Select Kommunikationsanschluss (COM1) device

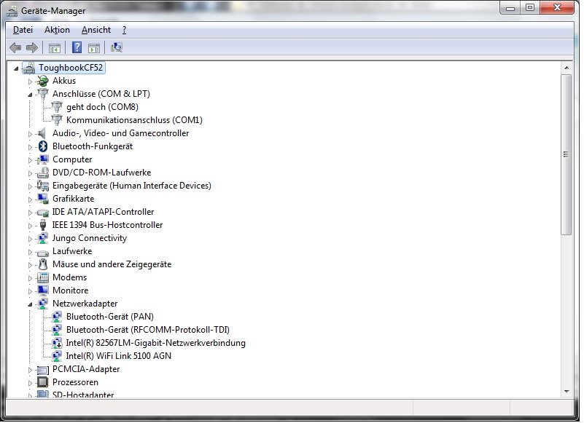(134, 120)
